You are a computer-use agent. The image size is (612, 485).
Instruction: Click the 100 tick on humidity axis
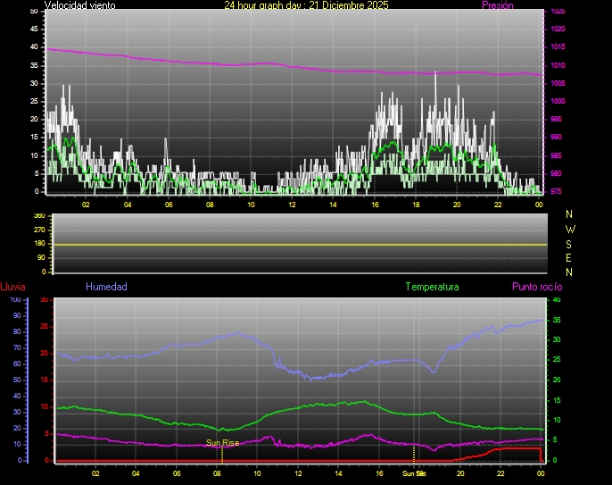pyautogui.click(x=15, y=300)
